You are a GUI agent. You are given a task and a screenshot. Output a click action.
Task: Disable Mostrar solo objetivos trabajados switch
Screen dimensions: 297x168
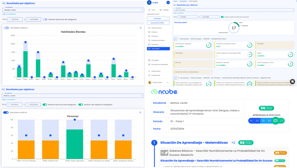coord(80,104)
